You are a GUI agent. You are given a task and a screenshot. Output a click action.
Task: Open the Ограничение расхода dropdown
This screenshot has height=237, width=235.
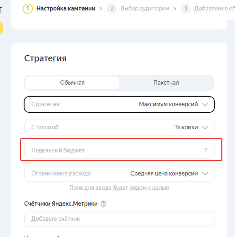(119, 173)
